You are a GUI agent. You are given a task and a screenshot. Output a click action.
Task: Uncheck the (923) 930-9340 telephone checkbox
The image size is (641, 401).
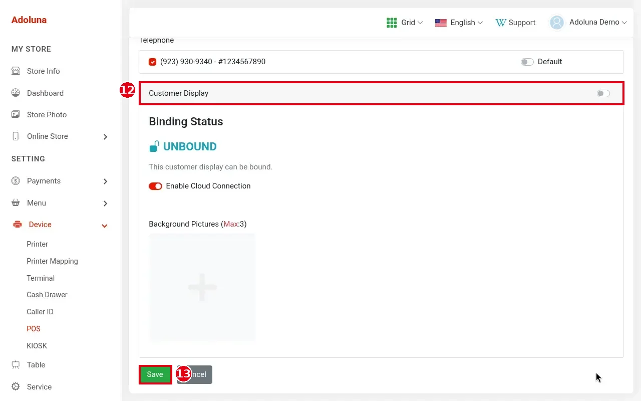[x=153, y=62]
